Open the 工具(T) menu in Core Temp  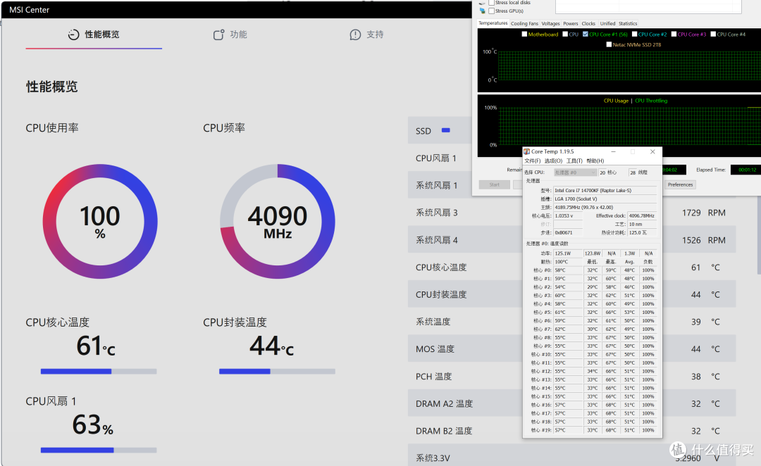[x=574, y=161]
